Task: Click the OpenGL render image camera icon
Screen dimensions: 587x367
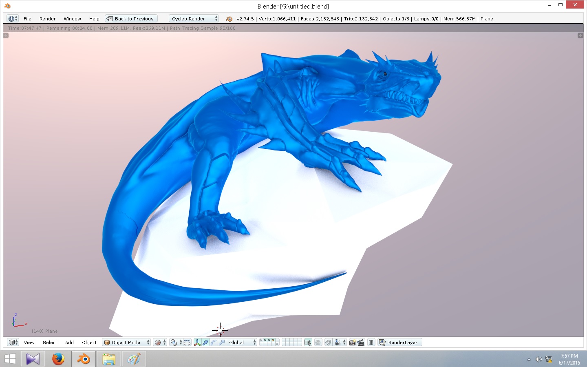Action: pos(352,343)
